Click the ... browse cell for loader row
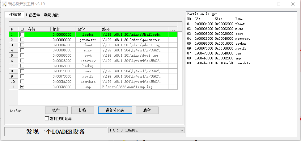 pos(173,34)
